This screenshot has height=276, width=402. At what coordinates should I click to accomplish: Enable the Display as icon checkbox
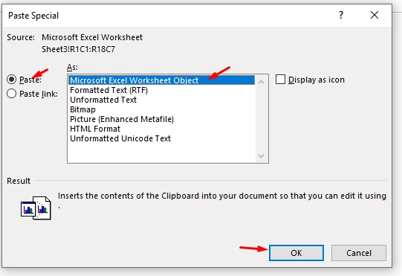tap(280, 80)
